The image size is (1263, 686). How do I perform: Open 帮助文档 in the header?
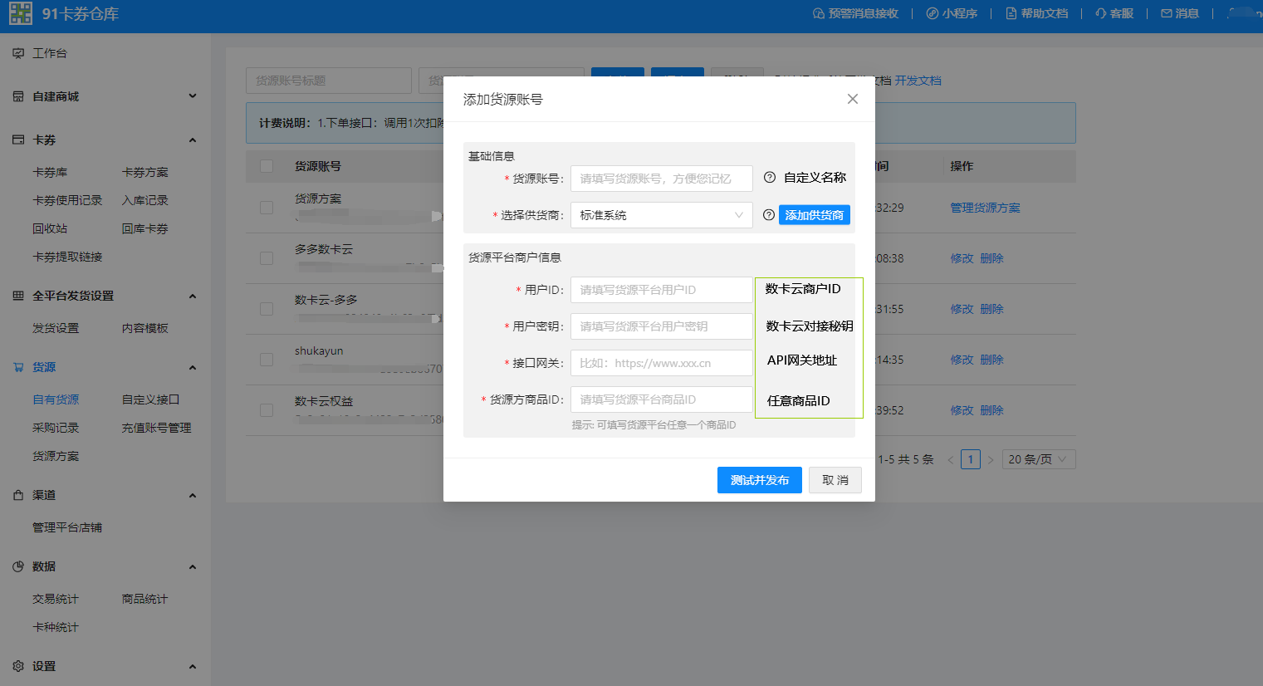point(1036,13)
